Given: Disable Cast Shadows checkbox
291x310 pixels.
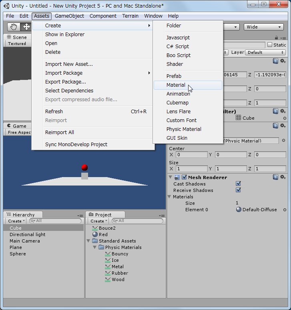Looking at the screenshot, I should tap(238, 184).
